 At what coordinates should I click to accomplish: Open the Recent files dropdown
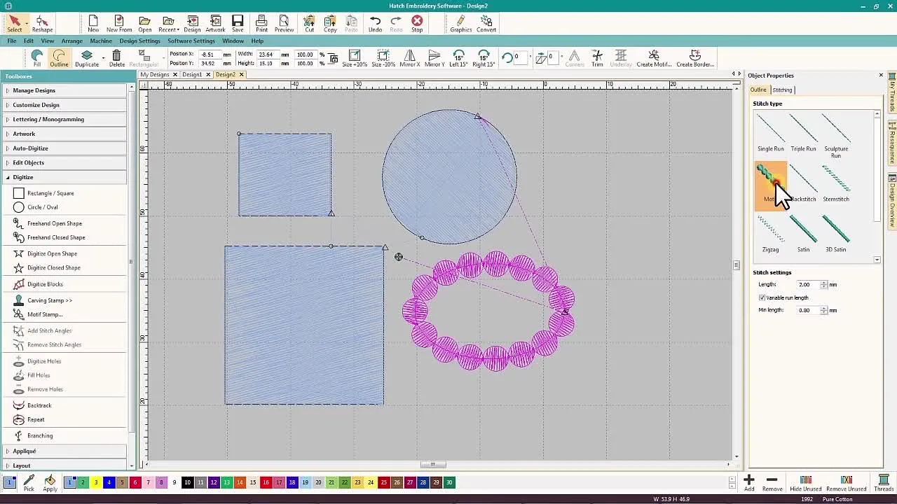click(x=168, y=24)
